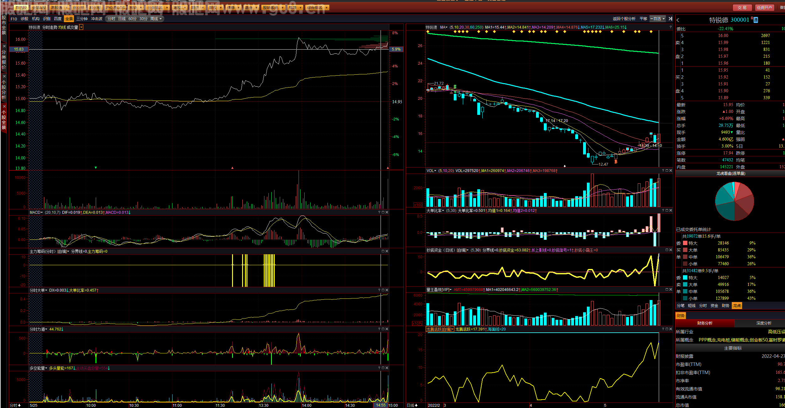Image resolution: width=785 pixels, height=408 pixels.
Task: Close the MACD indicator panel
Action: [387, 212]
